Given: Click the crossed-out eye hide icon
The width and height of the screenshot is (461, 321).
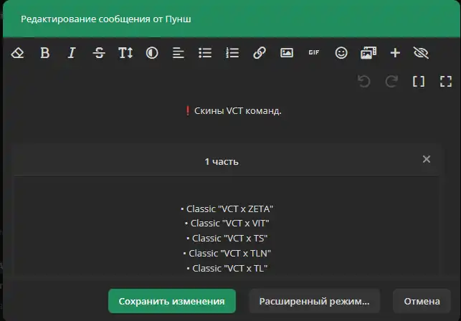Looking at the screenshot, I should pos(421,53).
